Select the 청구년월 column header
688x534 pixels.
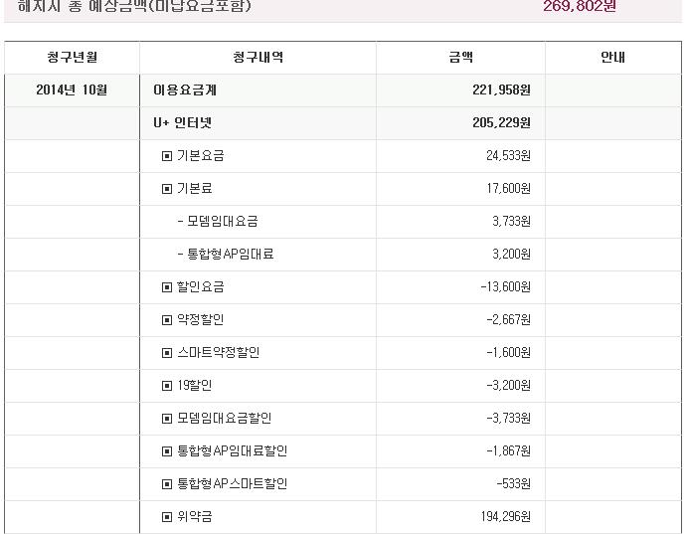coord(72,58)
